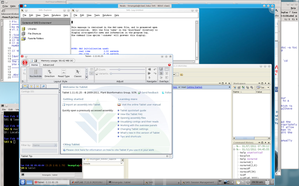Click the Getting Started link in MATLAB

click(194, 87)
